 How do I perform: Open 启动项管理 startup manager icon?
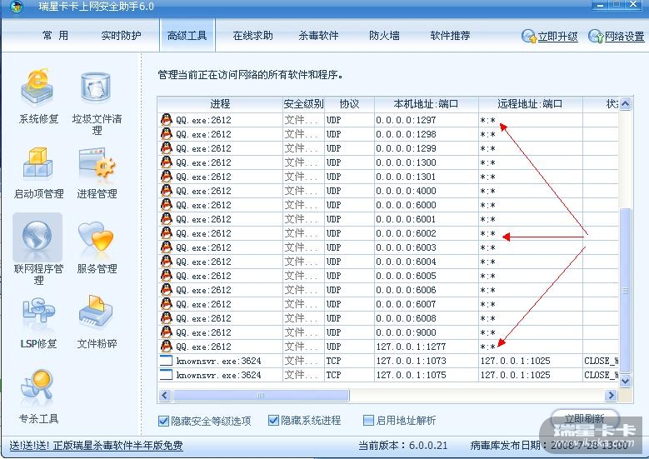(37, 163)
